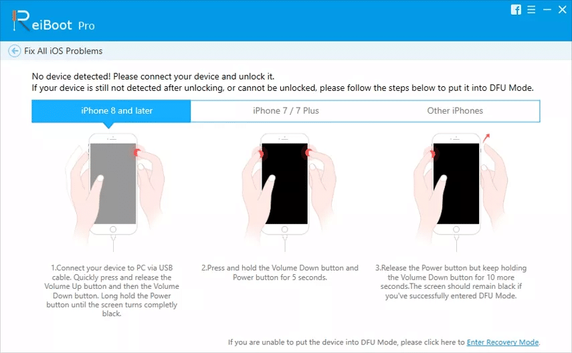Click the No device detected message

click(x=153, y=77)
